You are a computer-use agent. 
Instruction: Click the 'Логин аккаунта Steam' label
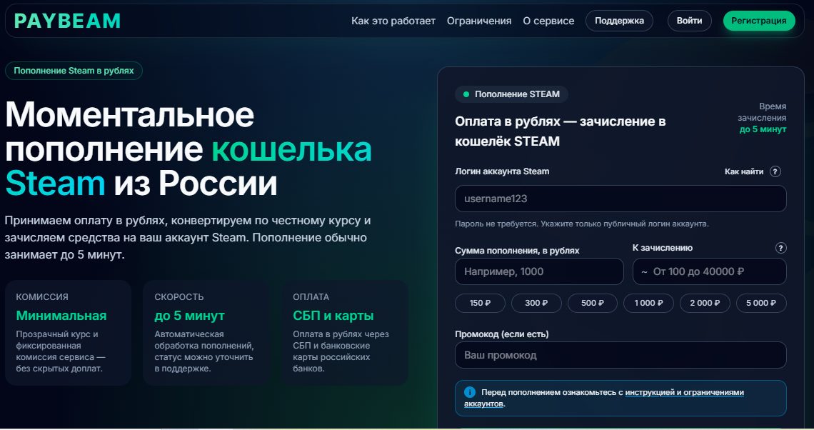coord(502,171)
